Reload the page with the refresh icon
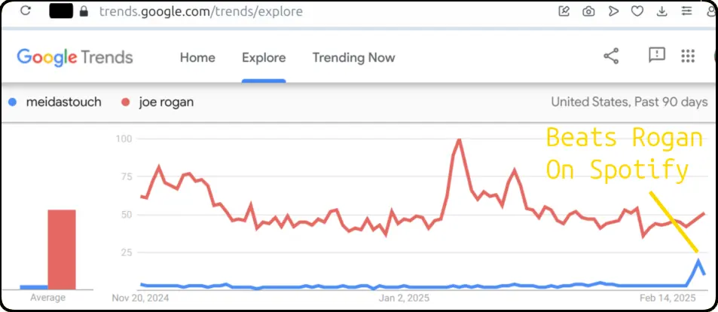 coord(26,11)
